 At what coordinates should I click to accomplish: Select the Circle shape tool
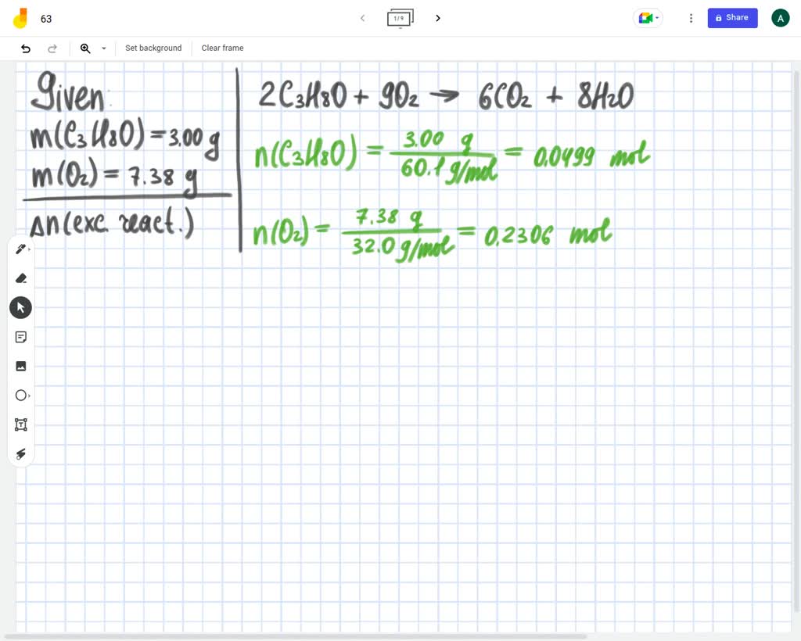pyautogui.click(x=21, y=396)
